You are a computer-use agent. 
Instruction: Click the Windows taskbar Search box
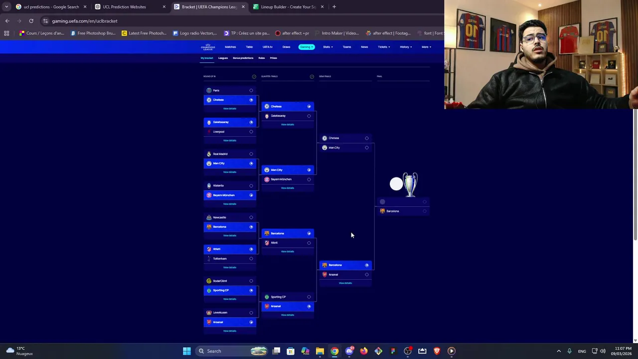click(231, 351)
